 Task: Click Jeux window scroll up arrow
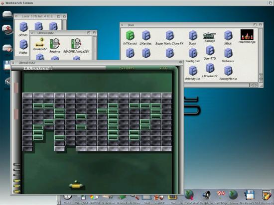(x=261, y=76)
